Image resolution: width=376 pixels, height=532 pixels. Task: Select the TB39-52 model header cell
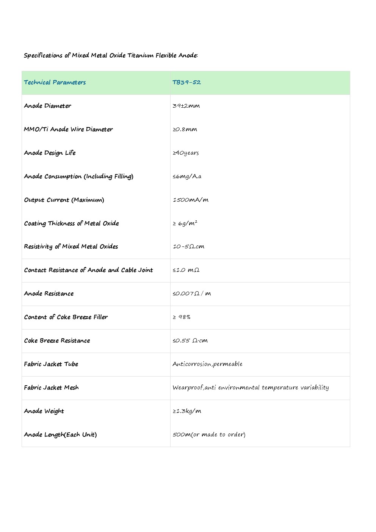tap(186, 82)
